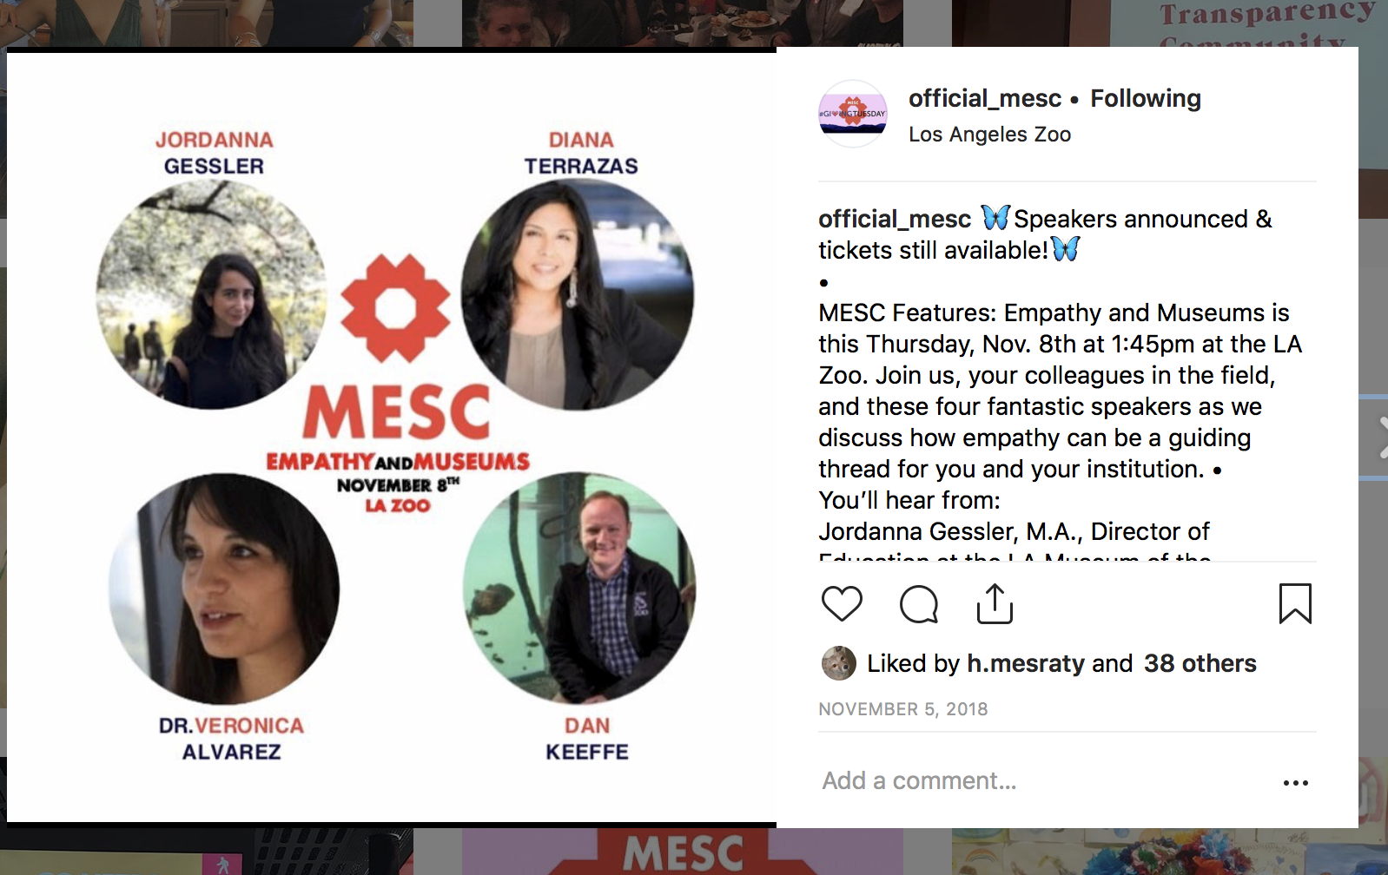
Task: Open the November 5, 2018 timestamp link
Action: coord(903,709)
